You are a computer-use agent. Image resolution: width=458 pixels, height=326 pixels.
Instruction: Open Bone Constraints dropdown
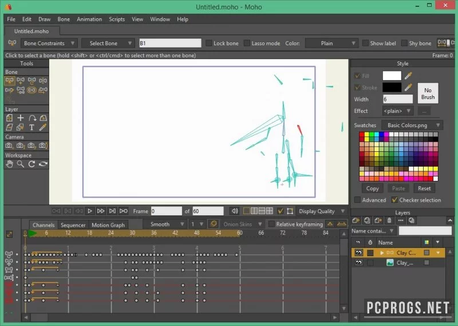pyautogui.click(x=49, y=44)
